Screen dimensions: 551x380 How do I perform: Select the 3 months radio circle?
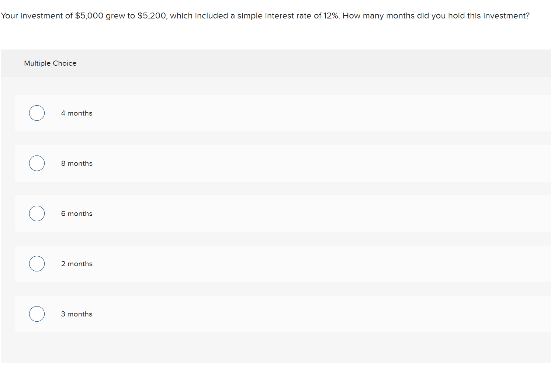[x=37, y=314]
